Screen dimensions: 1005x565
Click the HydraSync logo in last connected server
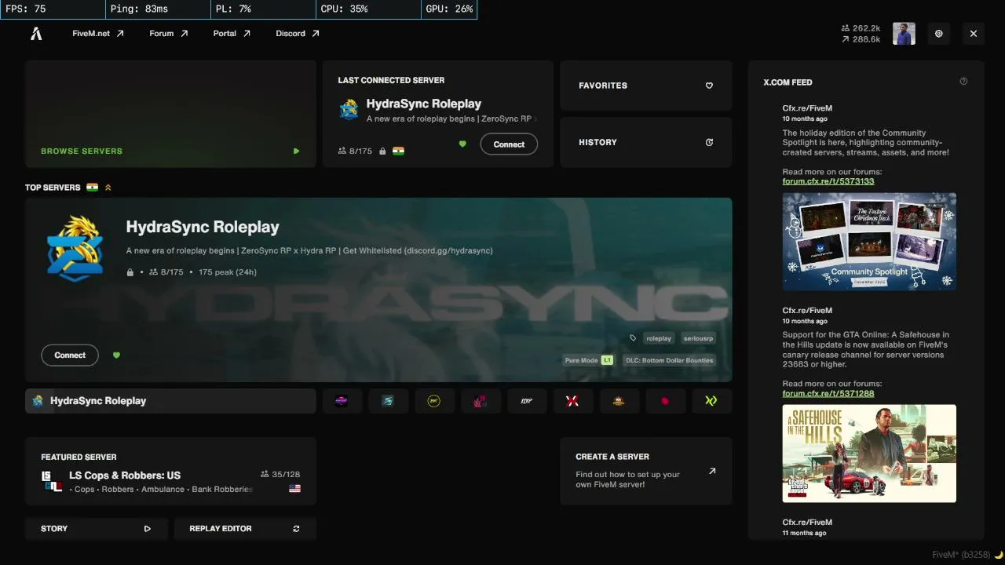pos(349,109)
